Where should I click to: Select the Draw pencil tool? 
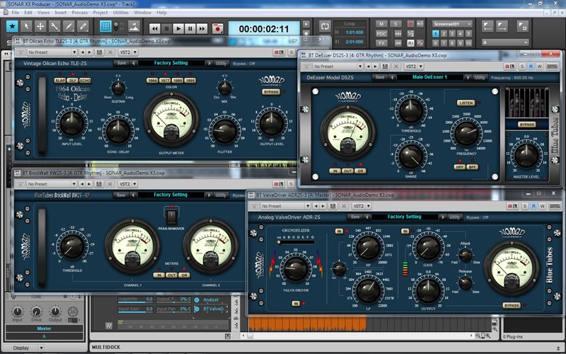(x=69, y=26)
